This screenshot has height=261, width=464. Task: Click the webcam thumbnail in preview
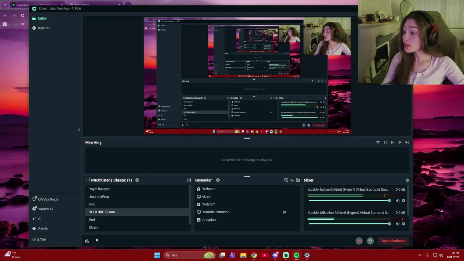[x=327, y=36]
